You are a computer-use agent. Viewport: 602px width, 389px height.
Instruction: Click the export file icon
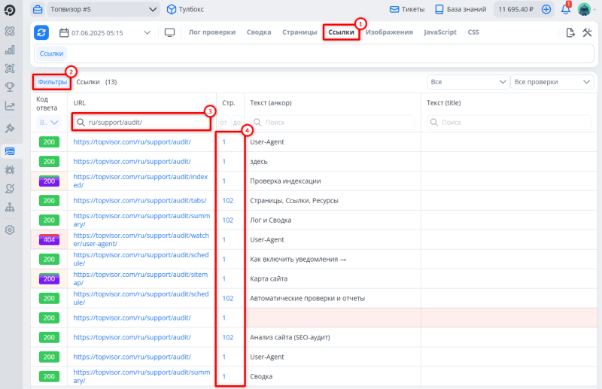570,33
